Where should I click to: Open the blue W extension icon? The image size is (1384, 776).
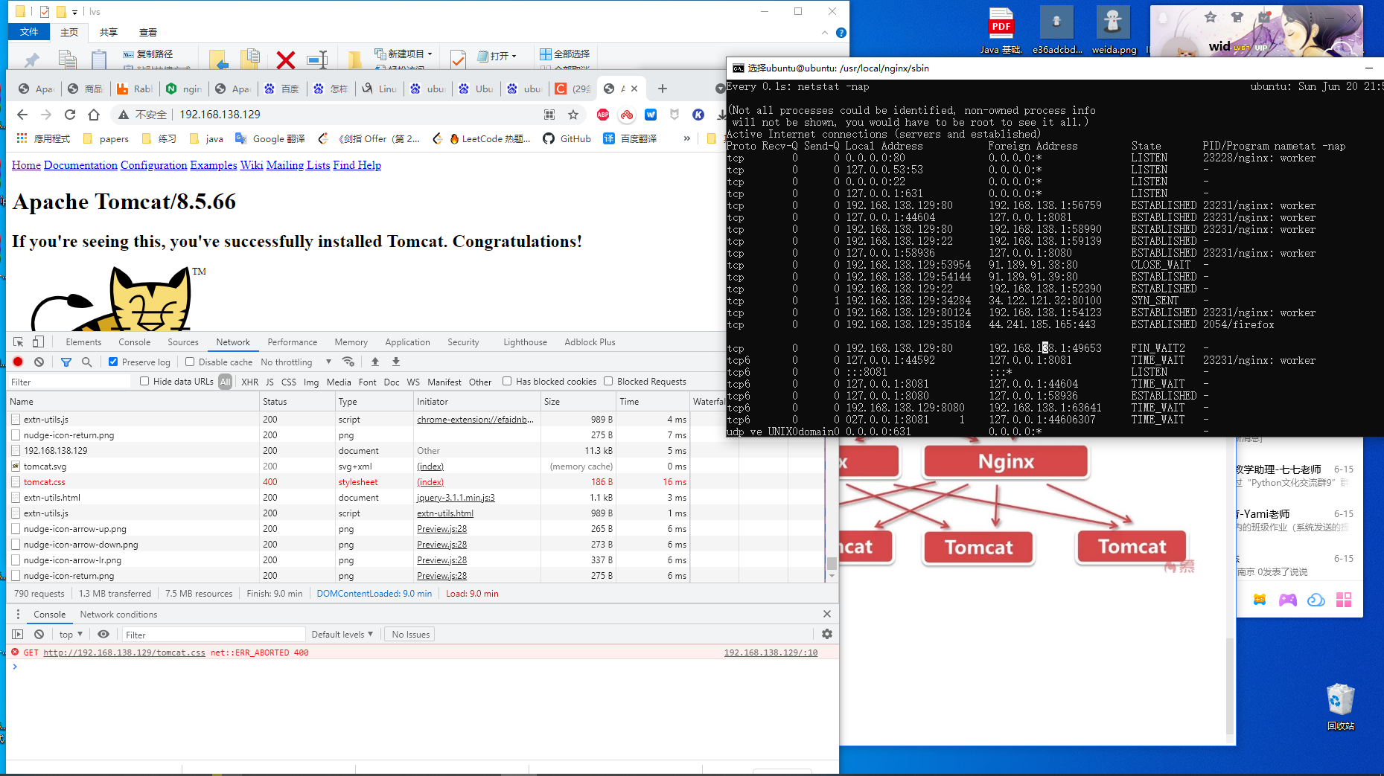[x=651, y=115]
